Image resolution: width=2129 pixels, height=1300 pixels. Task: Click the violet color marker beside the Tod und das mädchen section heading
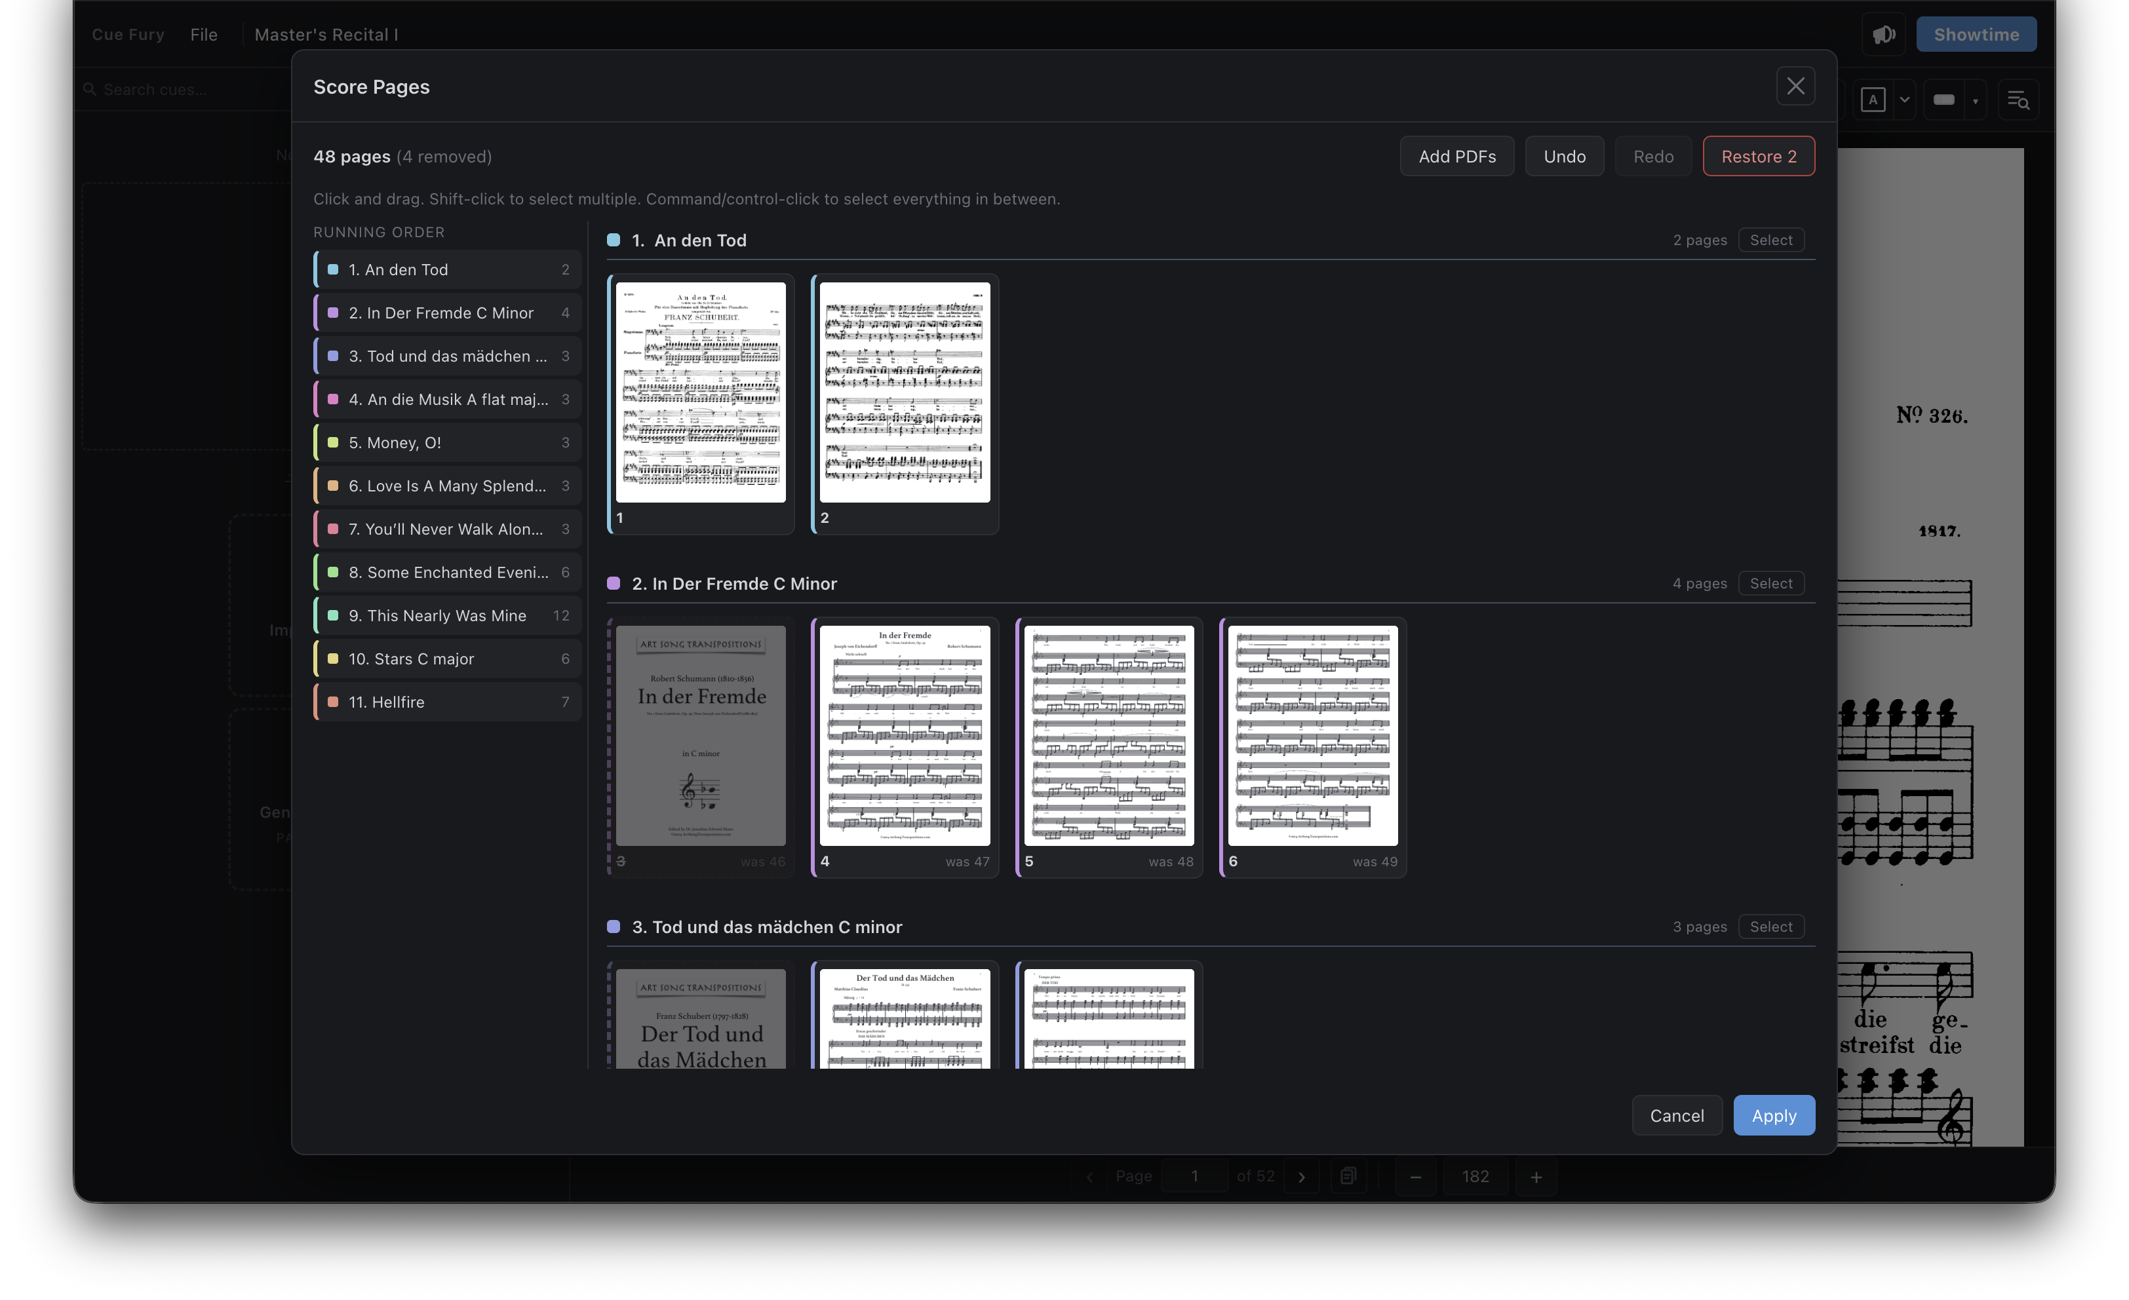[x=614, y=927]
